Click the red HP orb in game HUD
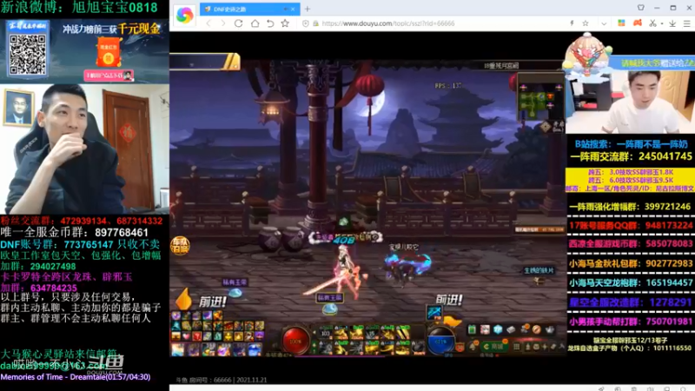The height and width of the screenshot is (391, 695). click(295, 341)
